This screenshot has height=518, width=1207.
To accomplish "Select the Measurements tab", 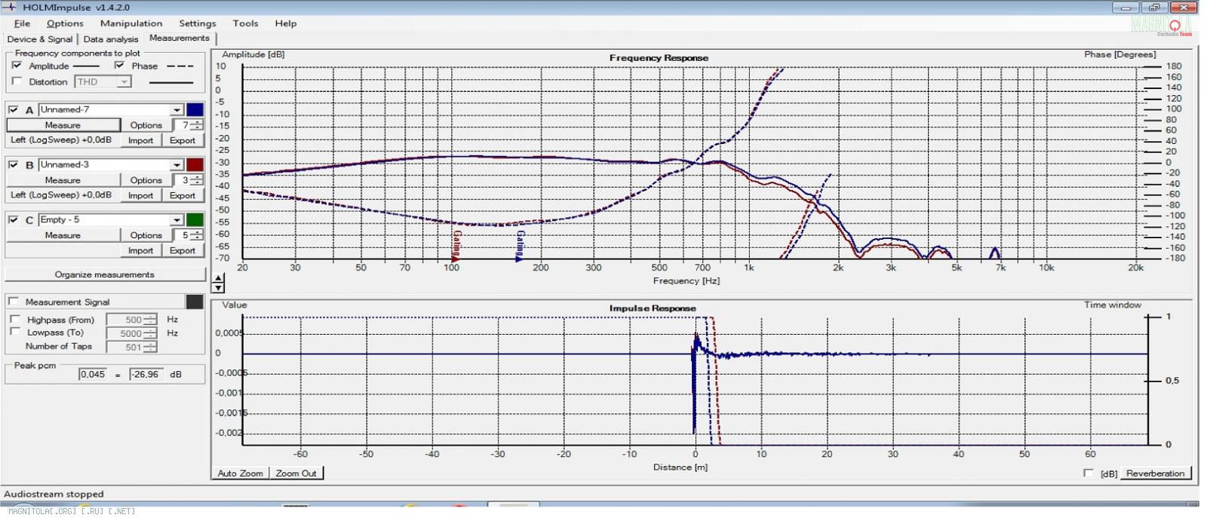I will coord(180,38).
